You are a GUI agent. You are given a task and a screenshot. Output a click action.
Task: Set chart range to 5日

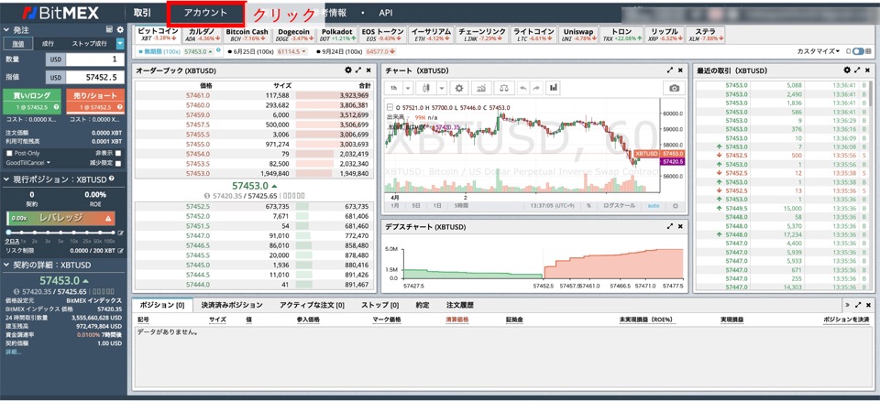416,206
